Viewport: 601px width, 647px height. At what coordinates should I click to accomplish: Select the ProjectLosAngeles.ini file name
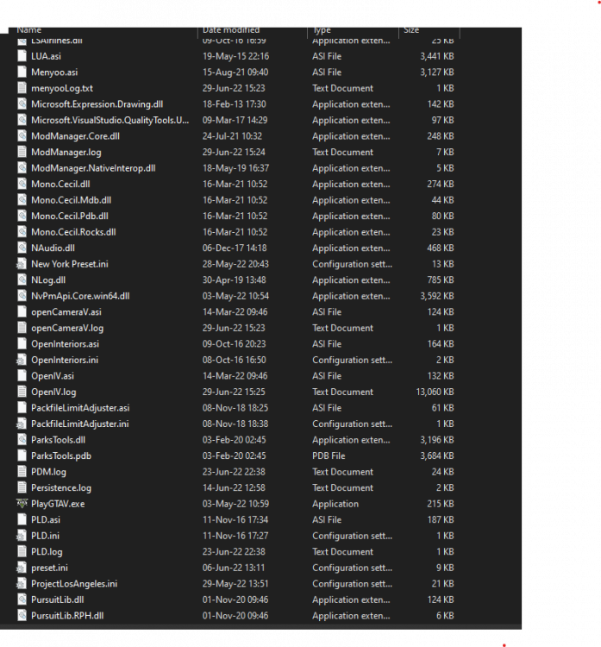pyautogui.click(x=74, y=584)
